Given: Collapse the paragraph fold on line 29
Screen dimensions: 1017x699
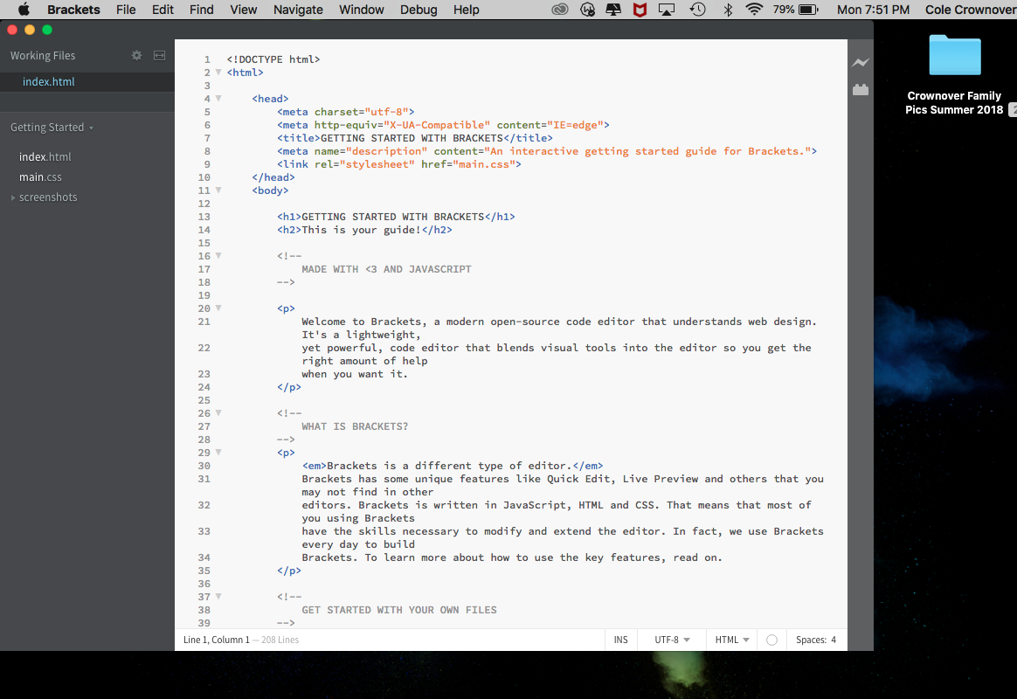Looking at the screenshot, I should point(218,452).
